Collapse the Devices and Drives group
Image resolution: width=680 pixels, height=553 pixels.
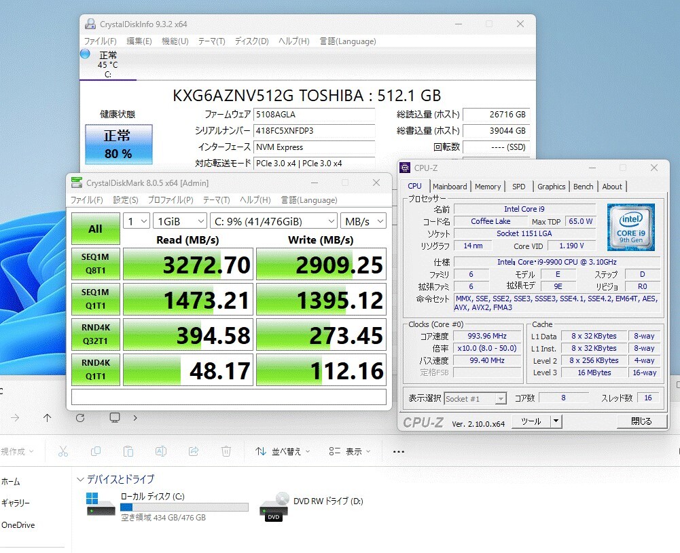pyautogui.click(x=79, y=480)
